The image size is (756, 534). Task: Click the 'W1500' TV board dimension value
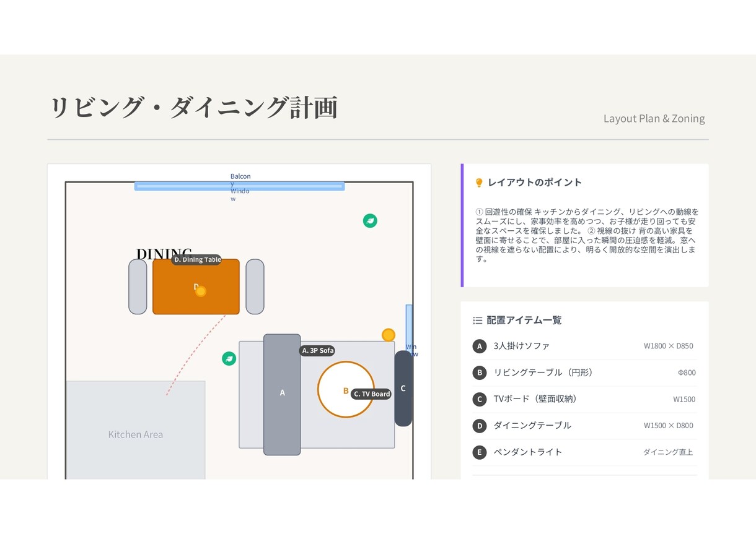tap(684, 399)
